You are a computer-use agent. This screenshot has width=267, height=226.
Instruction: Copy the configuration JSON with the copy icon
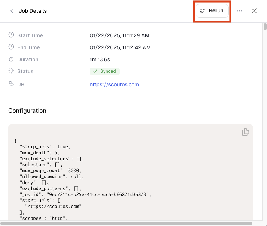(x=245, y=132)
